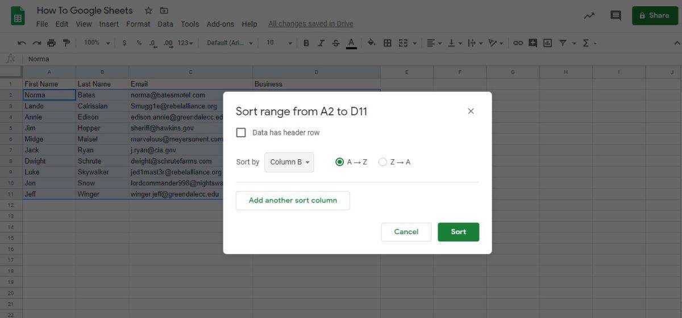Open the Sort by Column B dropdown
This screenshot has width=682, height=318.
289,162
